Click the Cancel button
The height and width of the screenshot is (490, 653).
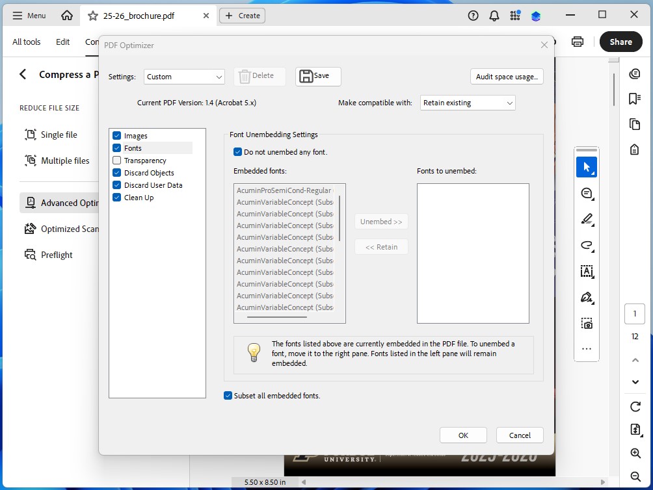coord(520,435)
